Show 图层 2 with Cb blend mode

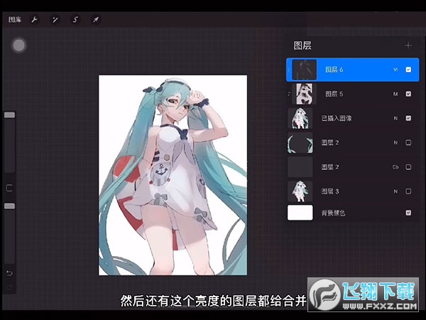(x=408, y=167)
